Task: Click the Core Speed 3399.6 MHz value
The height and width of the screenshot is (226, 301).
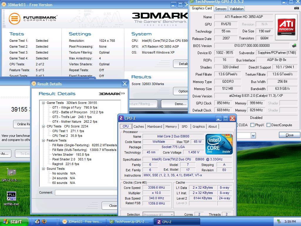Action: [156, 187]
